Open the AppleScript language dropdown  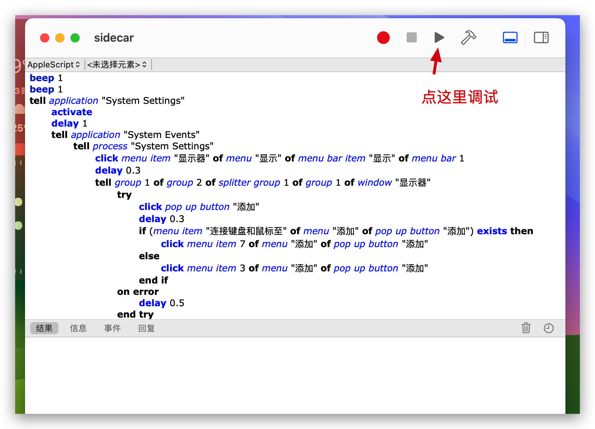point(53,64)
